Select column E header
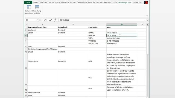 (x=142, y=24)
